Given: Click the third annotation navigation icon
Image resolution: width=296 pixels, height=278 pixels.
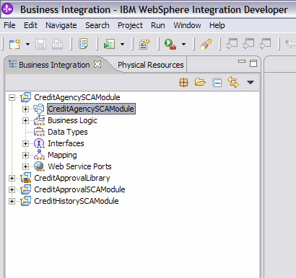Looking at the screenshot, I should [x=265, y=44].
